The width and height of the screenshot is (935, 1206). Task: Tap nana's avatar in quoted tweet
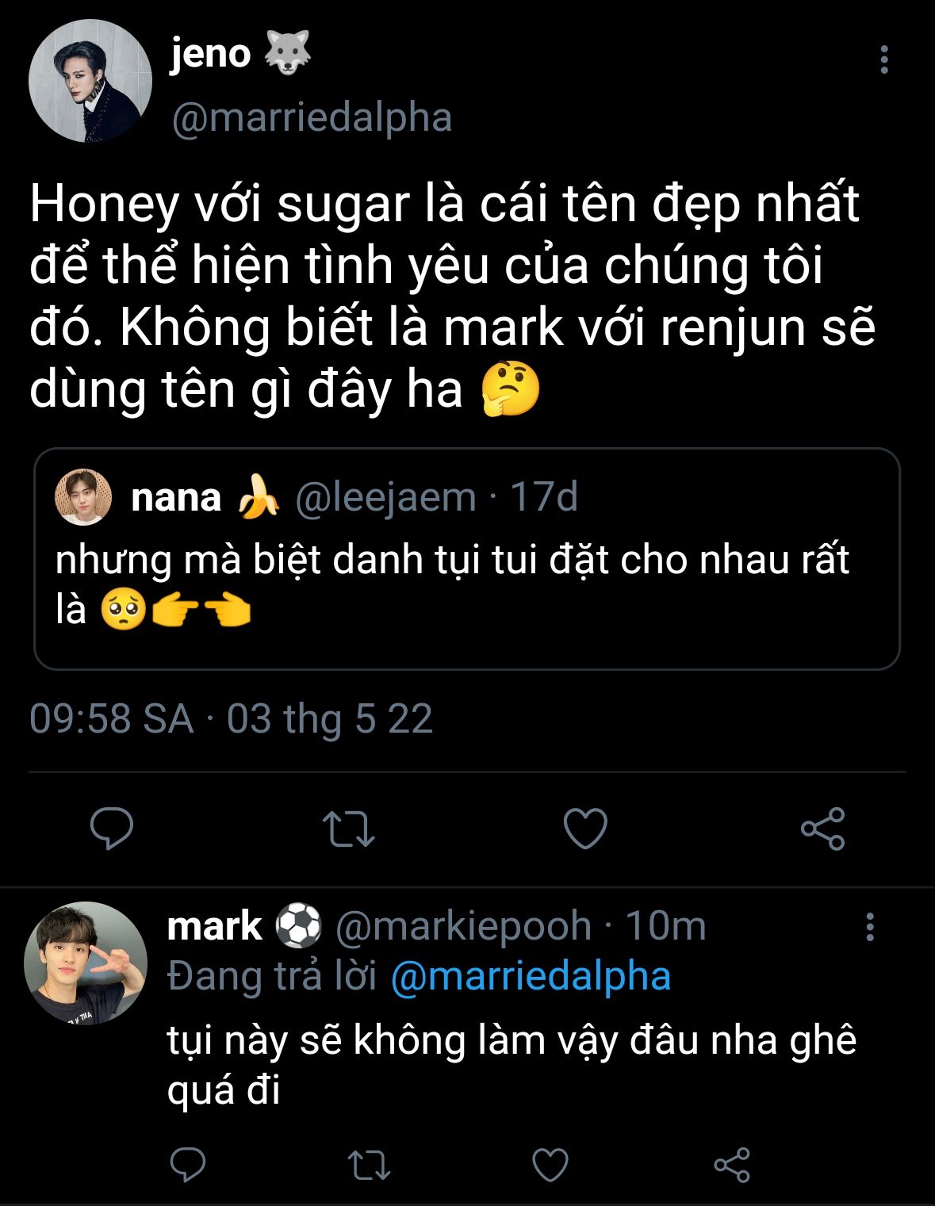(x=83, y=497)
